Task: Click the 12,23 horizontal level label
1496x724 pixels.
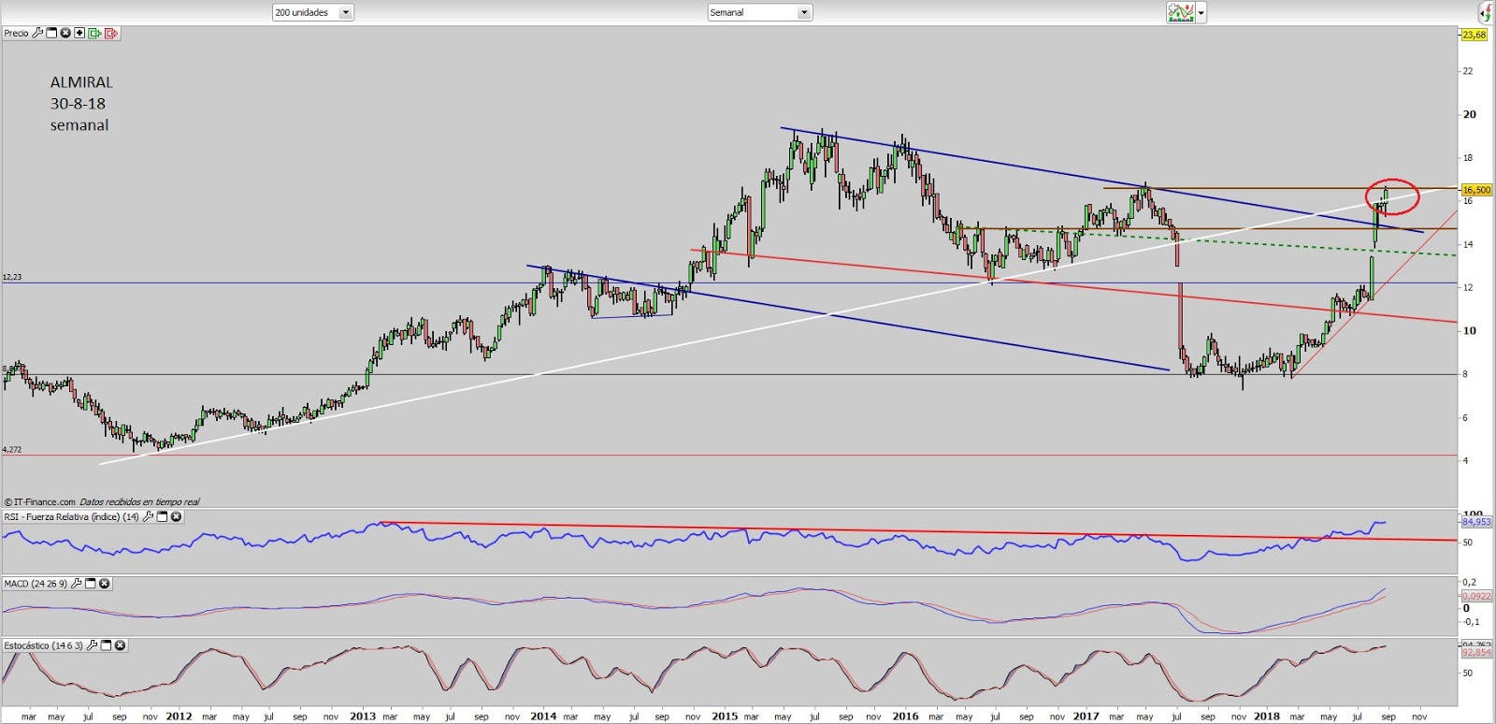Action: [12, 277]
